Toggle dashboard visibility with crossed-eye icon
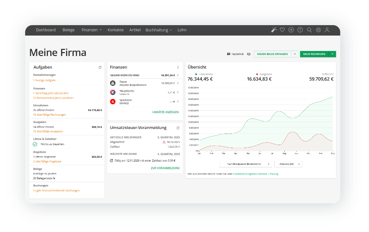Image resolution: width=369 pixels, height=232 pixels. point(249,54)
